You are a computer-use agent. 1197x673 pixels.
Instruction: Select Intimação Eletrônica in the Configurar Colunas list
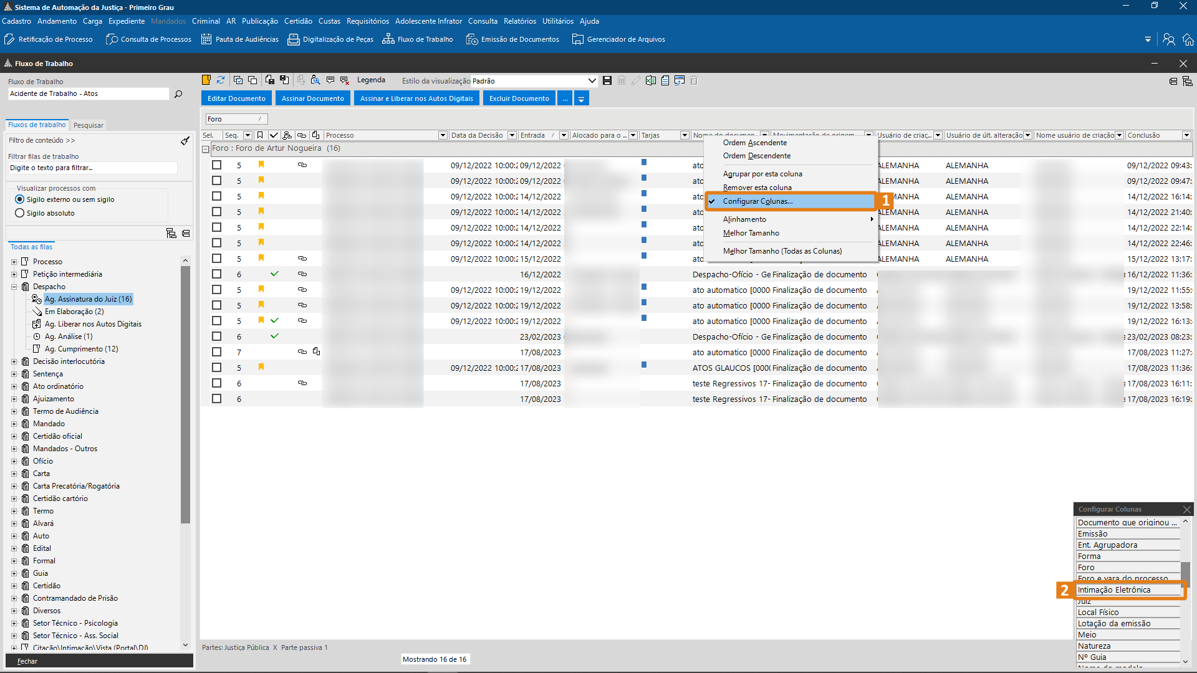(1114, 590)
